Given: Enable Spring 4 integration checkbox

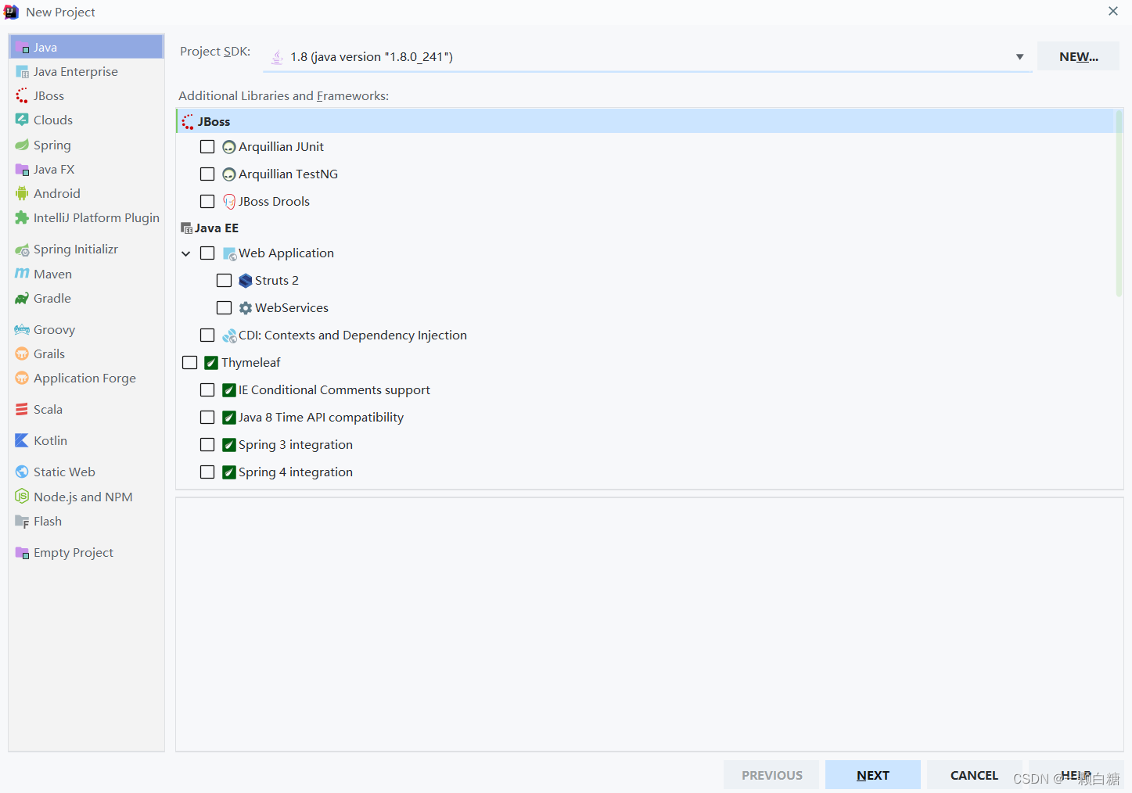Looking at the screenshot, I should click(x=207, y=472).
